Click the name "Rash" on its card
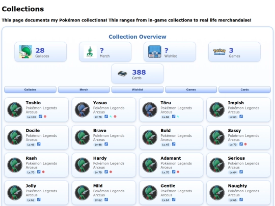Image resolution: width=275 pixels, height=206 pixels. pyautogui.click(x=31, y=158)
